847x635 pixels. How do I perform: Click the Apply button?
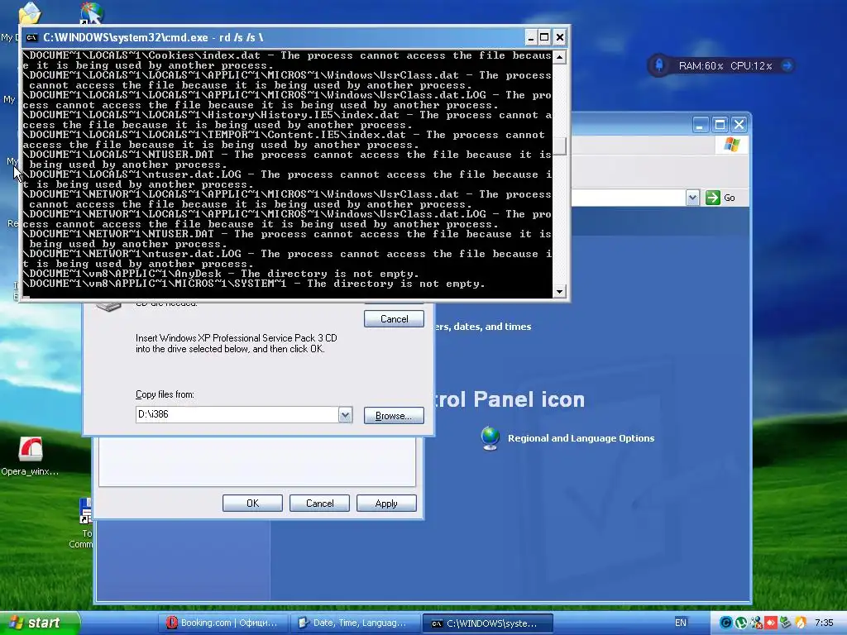pyautogui.click(x=386, y=504)
